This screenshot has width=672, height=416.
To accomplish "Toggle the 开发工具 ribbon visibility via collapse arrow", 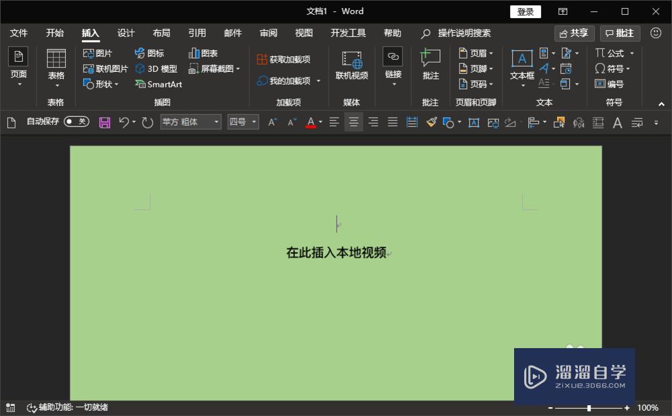I will point(661,105).
